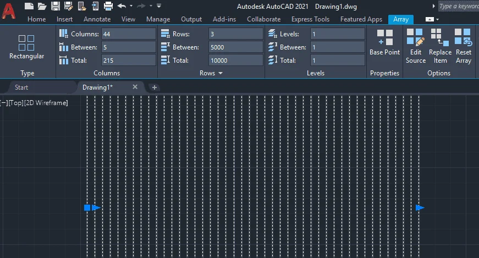Open the Undo history dropdown arrow
This screenshot has width=479, height=258.
point(131,6)
